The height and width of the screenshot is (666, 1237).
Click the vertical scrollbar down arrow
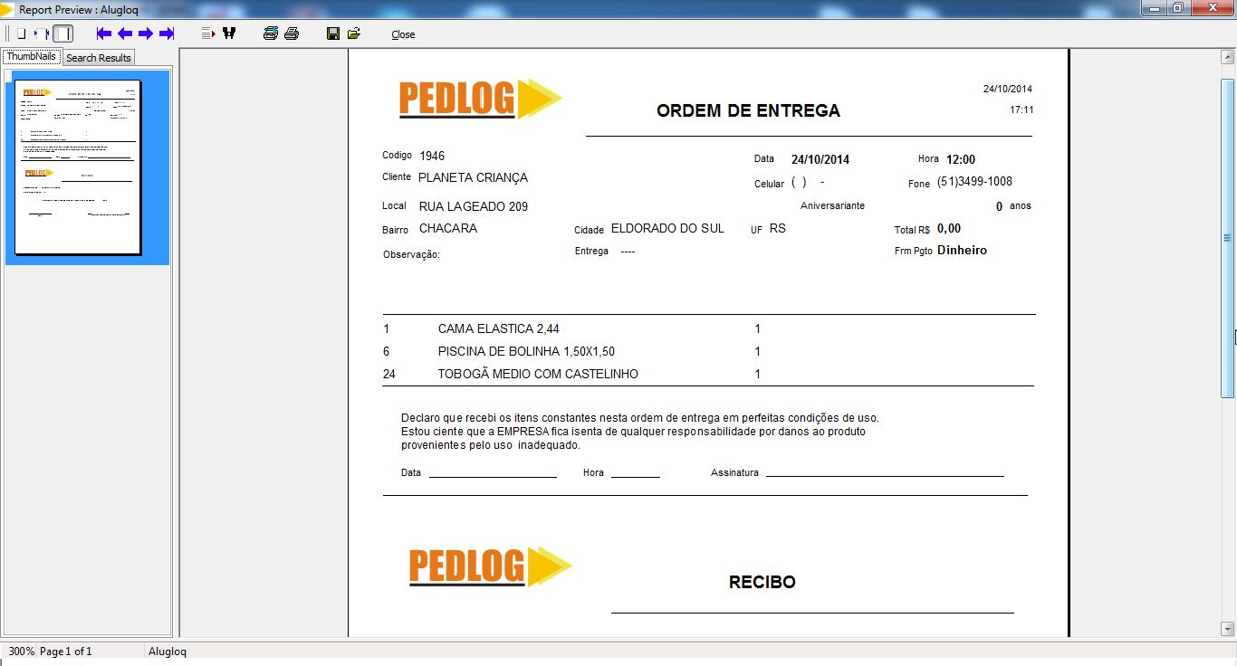(x=1228, y=628)
